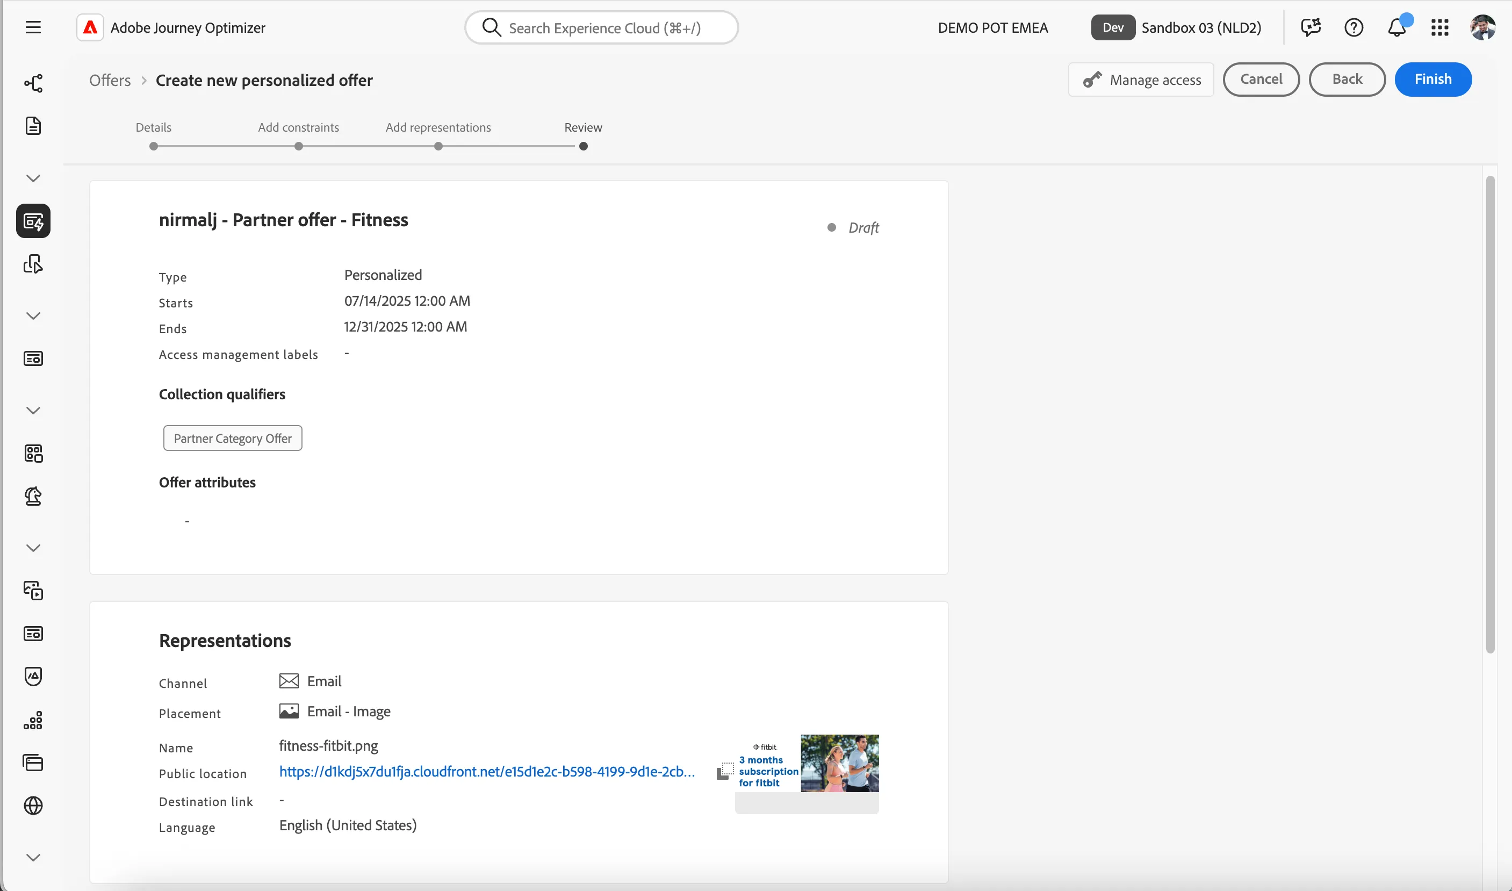Open the Sandbox 03 (NLD2) selector
Screen dimensions: 1512x891
(1201, 27)
